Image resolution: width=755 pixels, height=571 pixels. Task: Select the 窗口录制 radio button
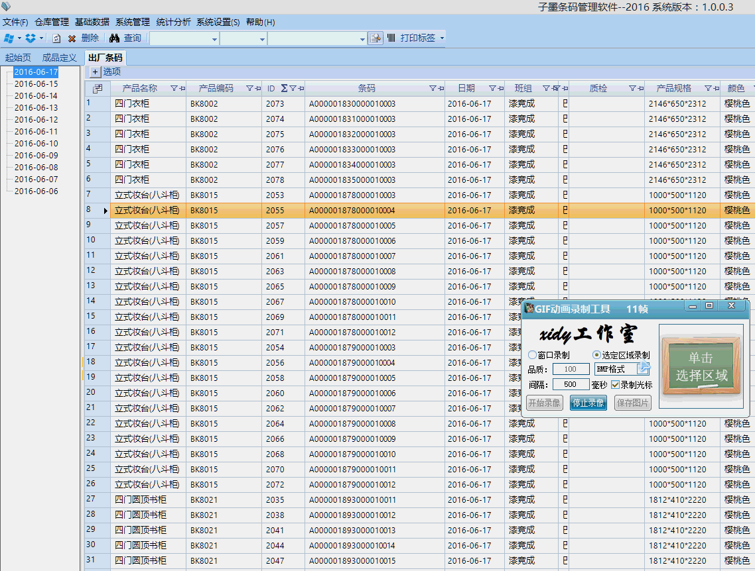pyautogui.click(x=532, y=356)
